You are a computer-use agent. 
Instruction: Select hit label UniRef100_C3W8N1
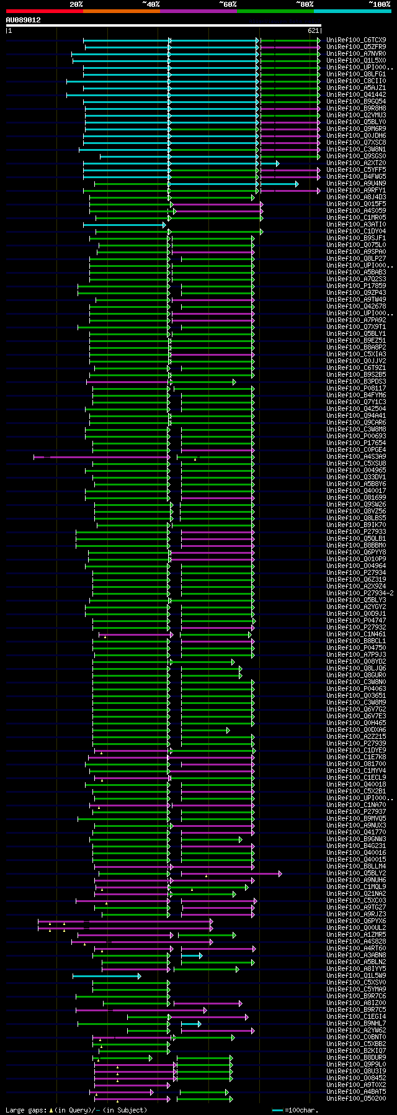pyautogui.click(x=356, y=150)
